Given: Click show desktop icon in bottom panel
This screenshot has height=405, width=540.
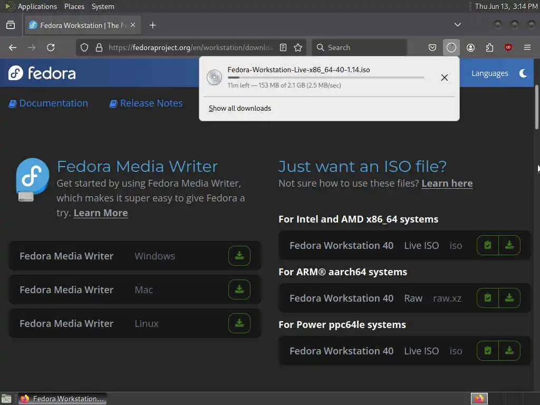Looking at the screenshot, I should click(6, 399).
